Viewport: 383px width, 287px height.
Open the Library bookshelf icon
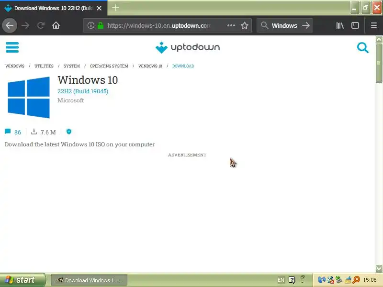(340, 25)
